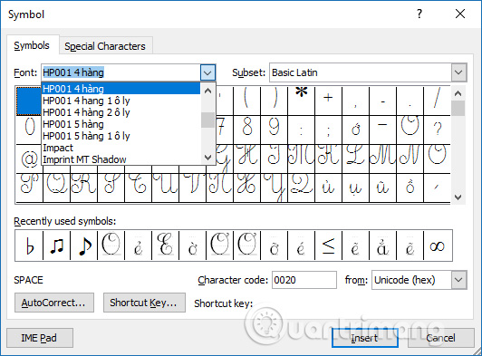Screen dimensions: 482x356
Task: Choose the single eighth note symbol
Action: click(84, 245)
